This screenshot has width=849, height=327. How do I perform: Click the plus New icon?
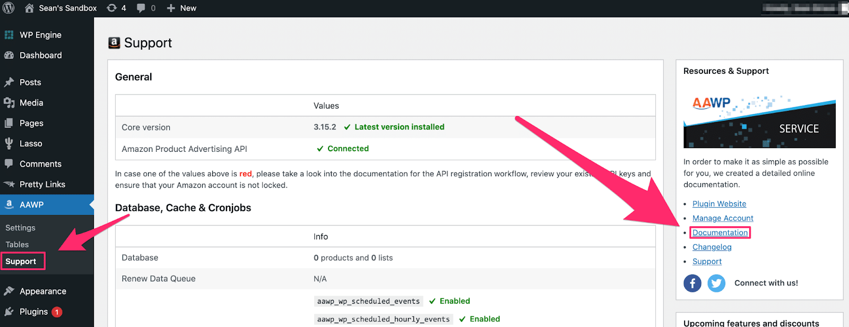(x=171, y=8)
